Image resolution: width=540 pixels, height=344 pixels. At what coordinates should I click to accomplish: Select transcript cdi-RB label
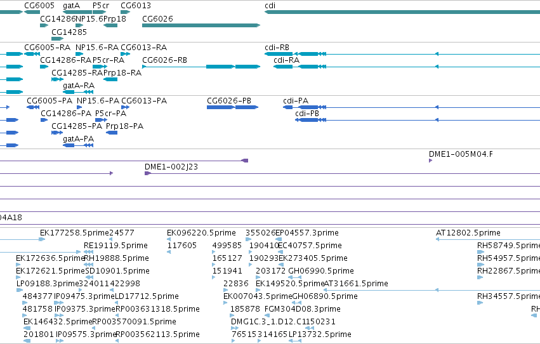click(x=277, y=47)
